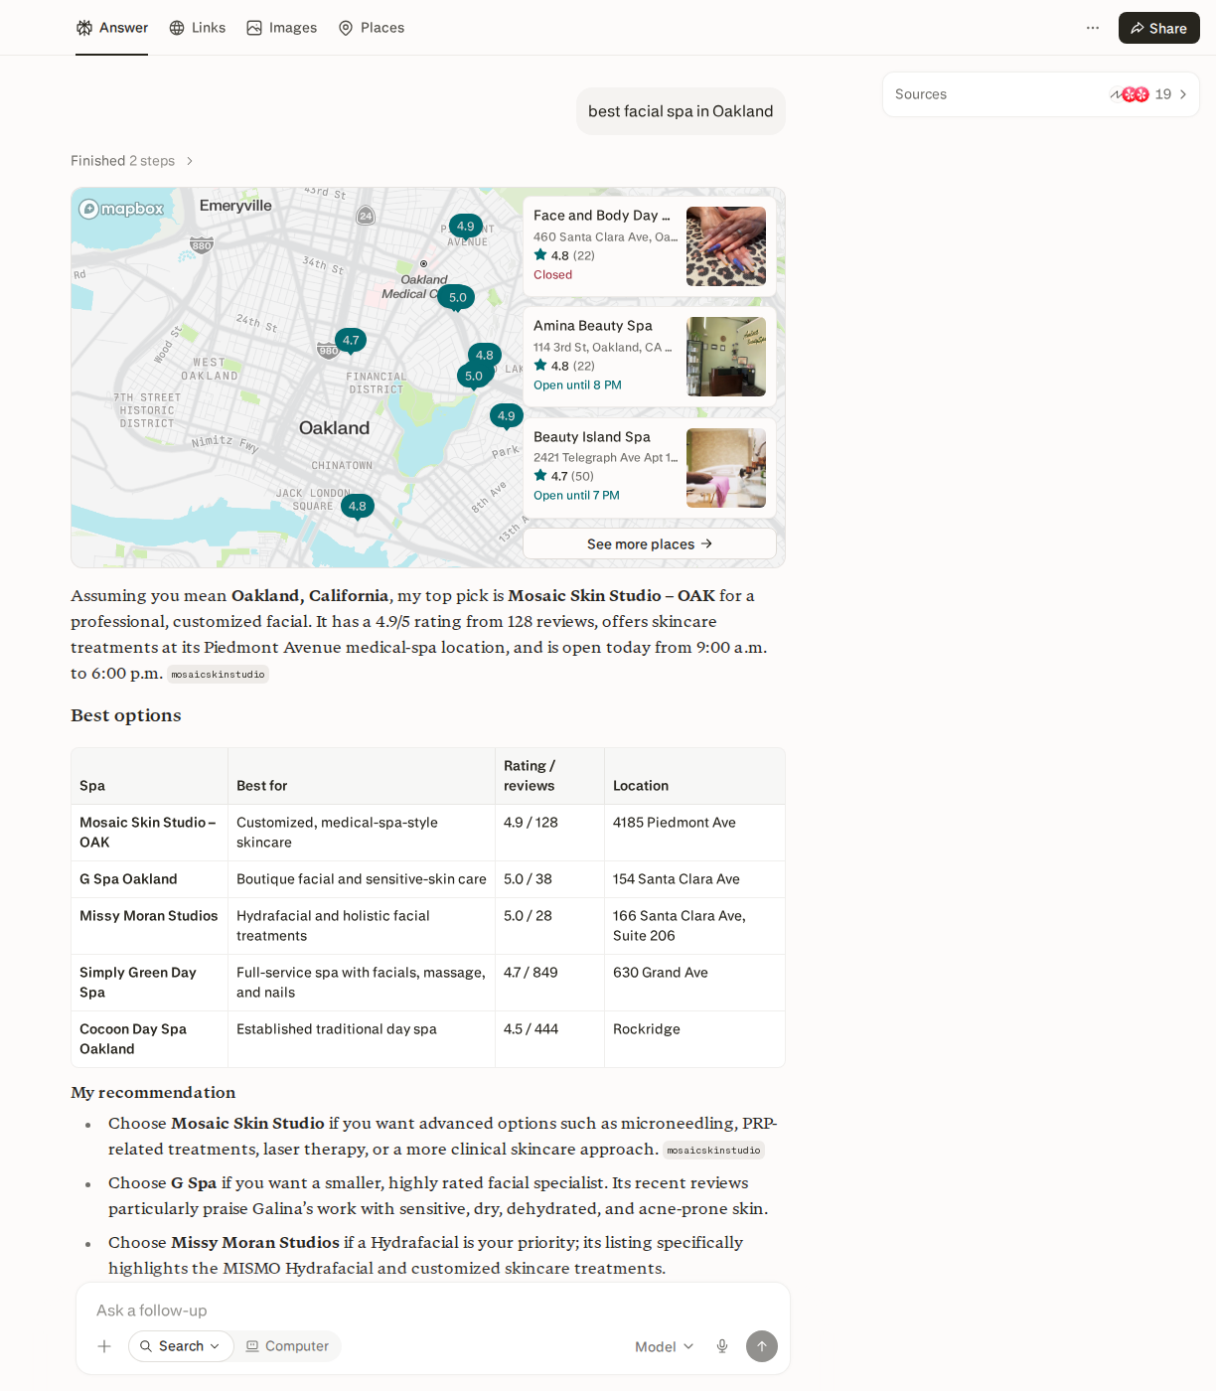Expand the Sources panel with 19 sources
This screenshot has width=1216, height=1391.
pyautogui.click(x=1041, y=94)
